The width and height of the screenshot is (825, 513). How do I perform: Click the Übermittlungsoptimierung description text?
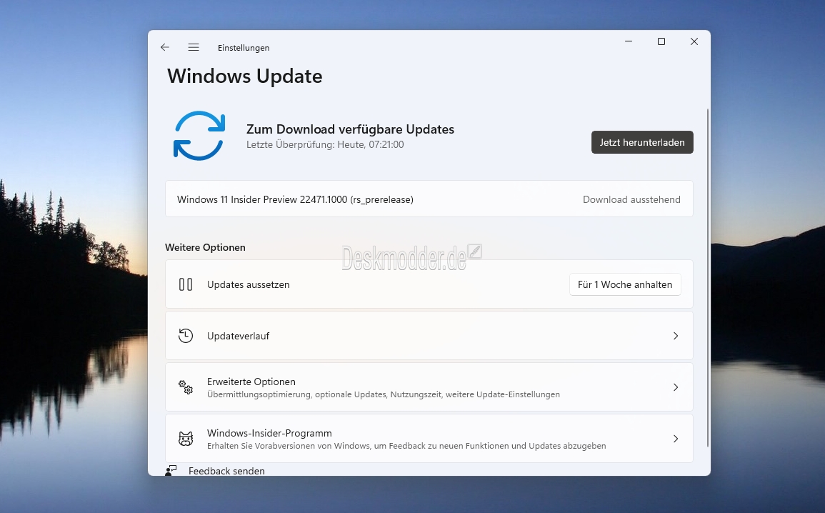tap(384, 394)
